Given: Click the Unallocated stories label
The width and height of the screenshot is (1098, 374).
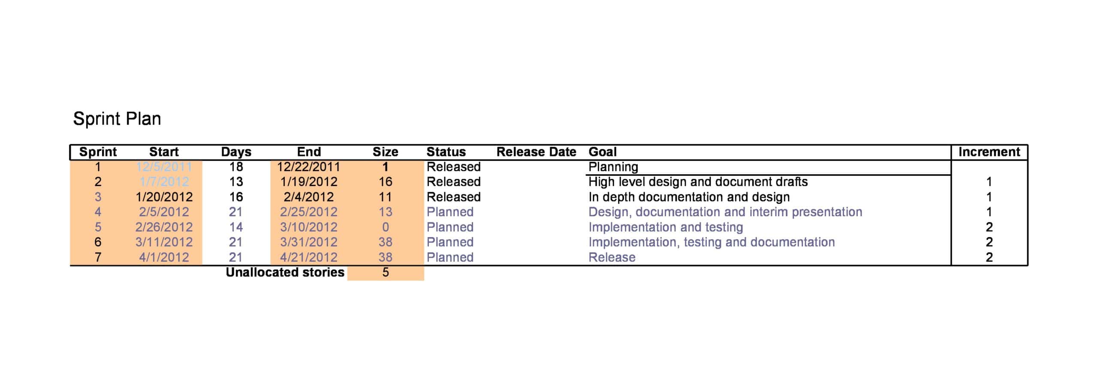Looking at the screenshot, I should [x=285, y=272].
